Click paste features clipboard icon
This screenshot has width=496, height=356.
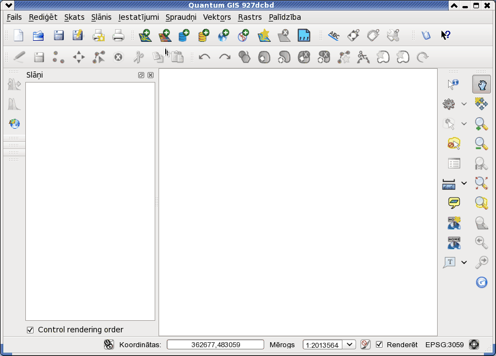click(x=177, y=57)
